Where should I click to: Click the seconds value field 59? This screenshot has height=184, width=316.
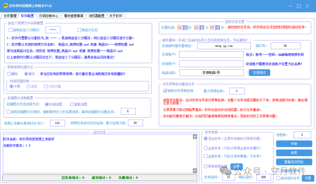pyautogui.click(x=212, y=27)
